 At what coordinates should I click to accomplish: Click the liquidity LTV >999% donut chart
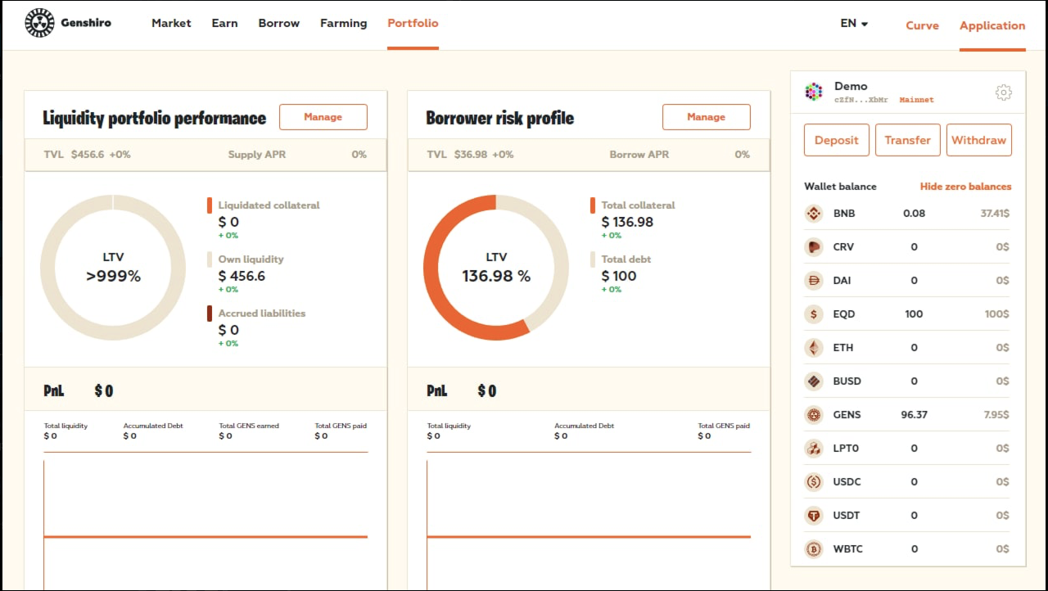click(x=113, y=268)
